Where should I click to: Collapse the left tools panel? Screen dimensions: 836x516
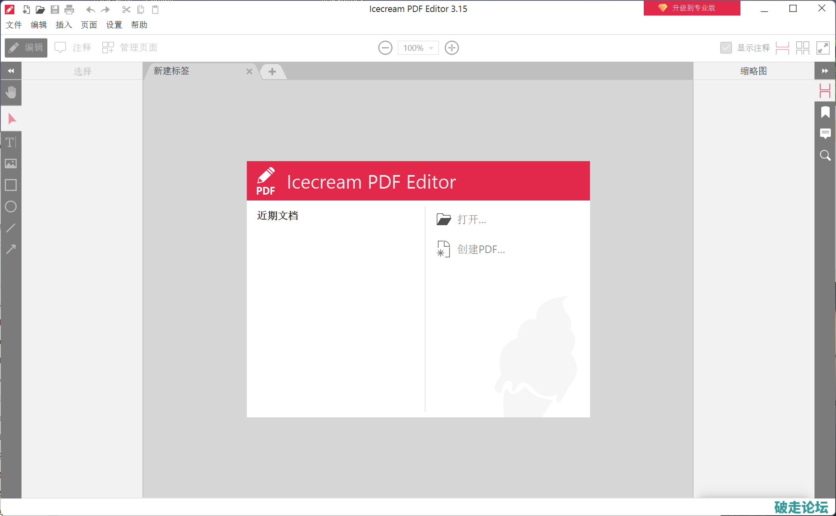pos(11,71)
